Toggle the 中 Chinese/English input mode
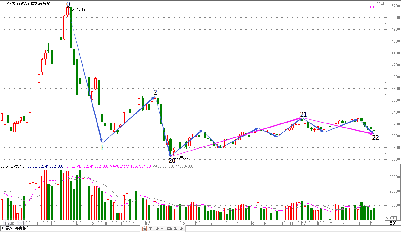This screenshot has height=232, width=401. (x=151, y=229)
